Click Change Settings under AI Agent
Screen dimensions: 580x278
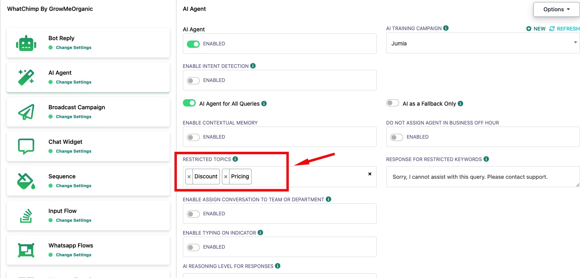(x=74, y=82)
